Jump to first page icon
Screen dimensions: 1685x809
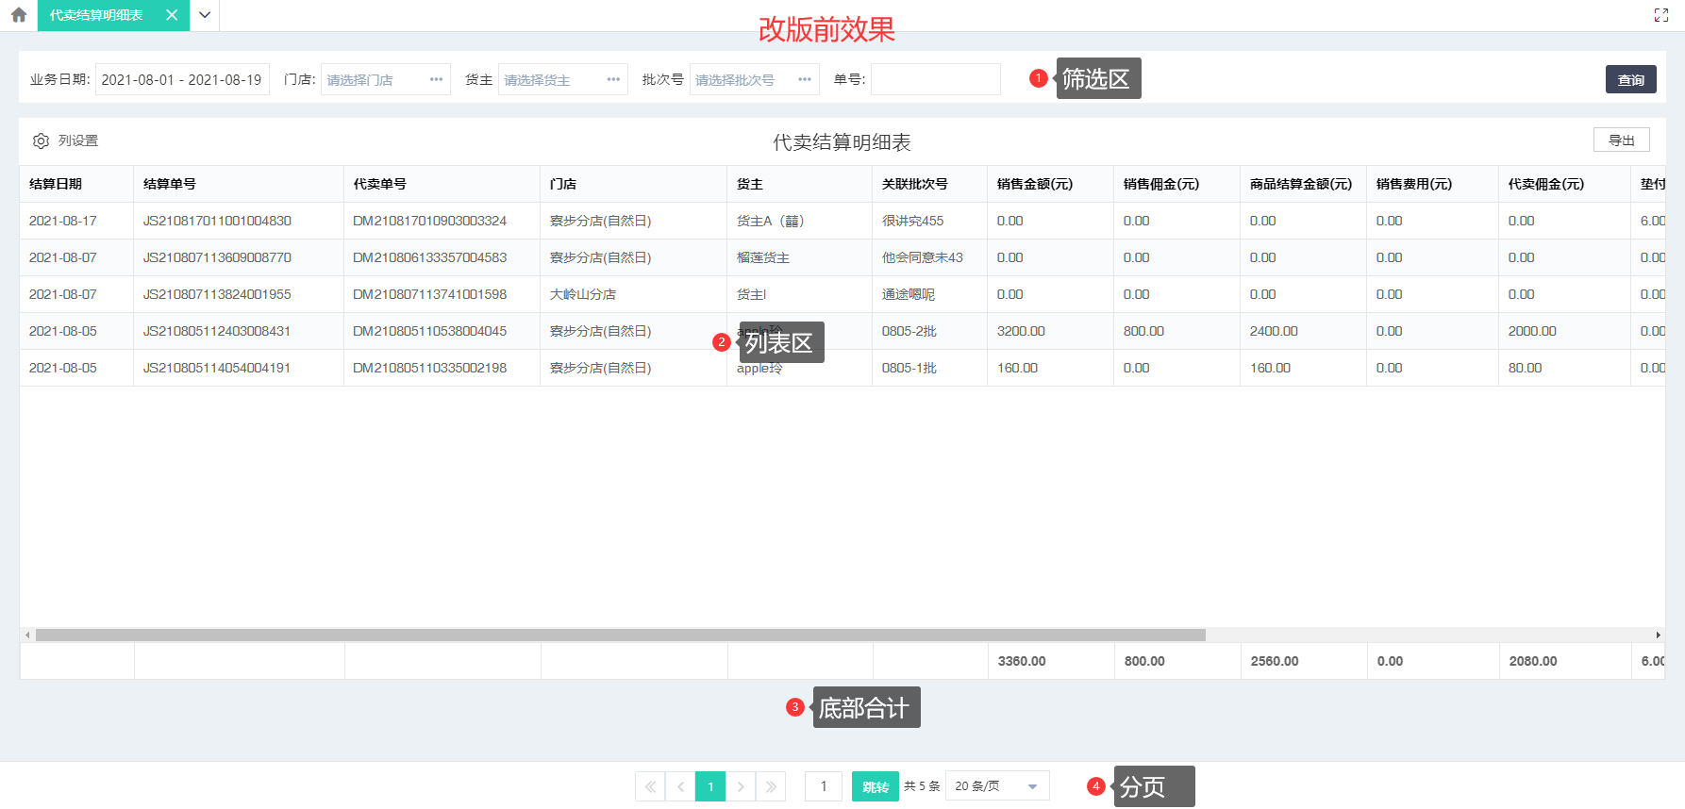pos(650,786)
